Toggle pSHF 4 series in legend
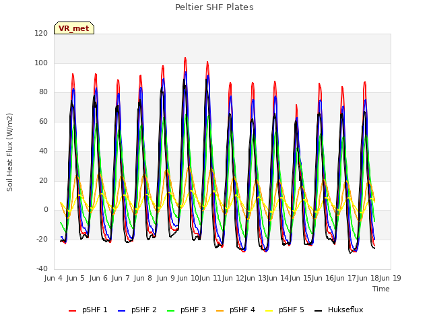Viewport: 431px width, 323px height. tap(236, 310)
